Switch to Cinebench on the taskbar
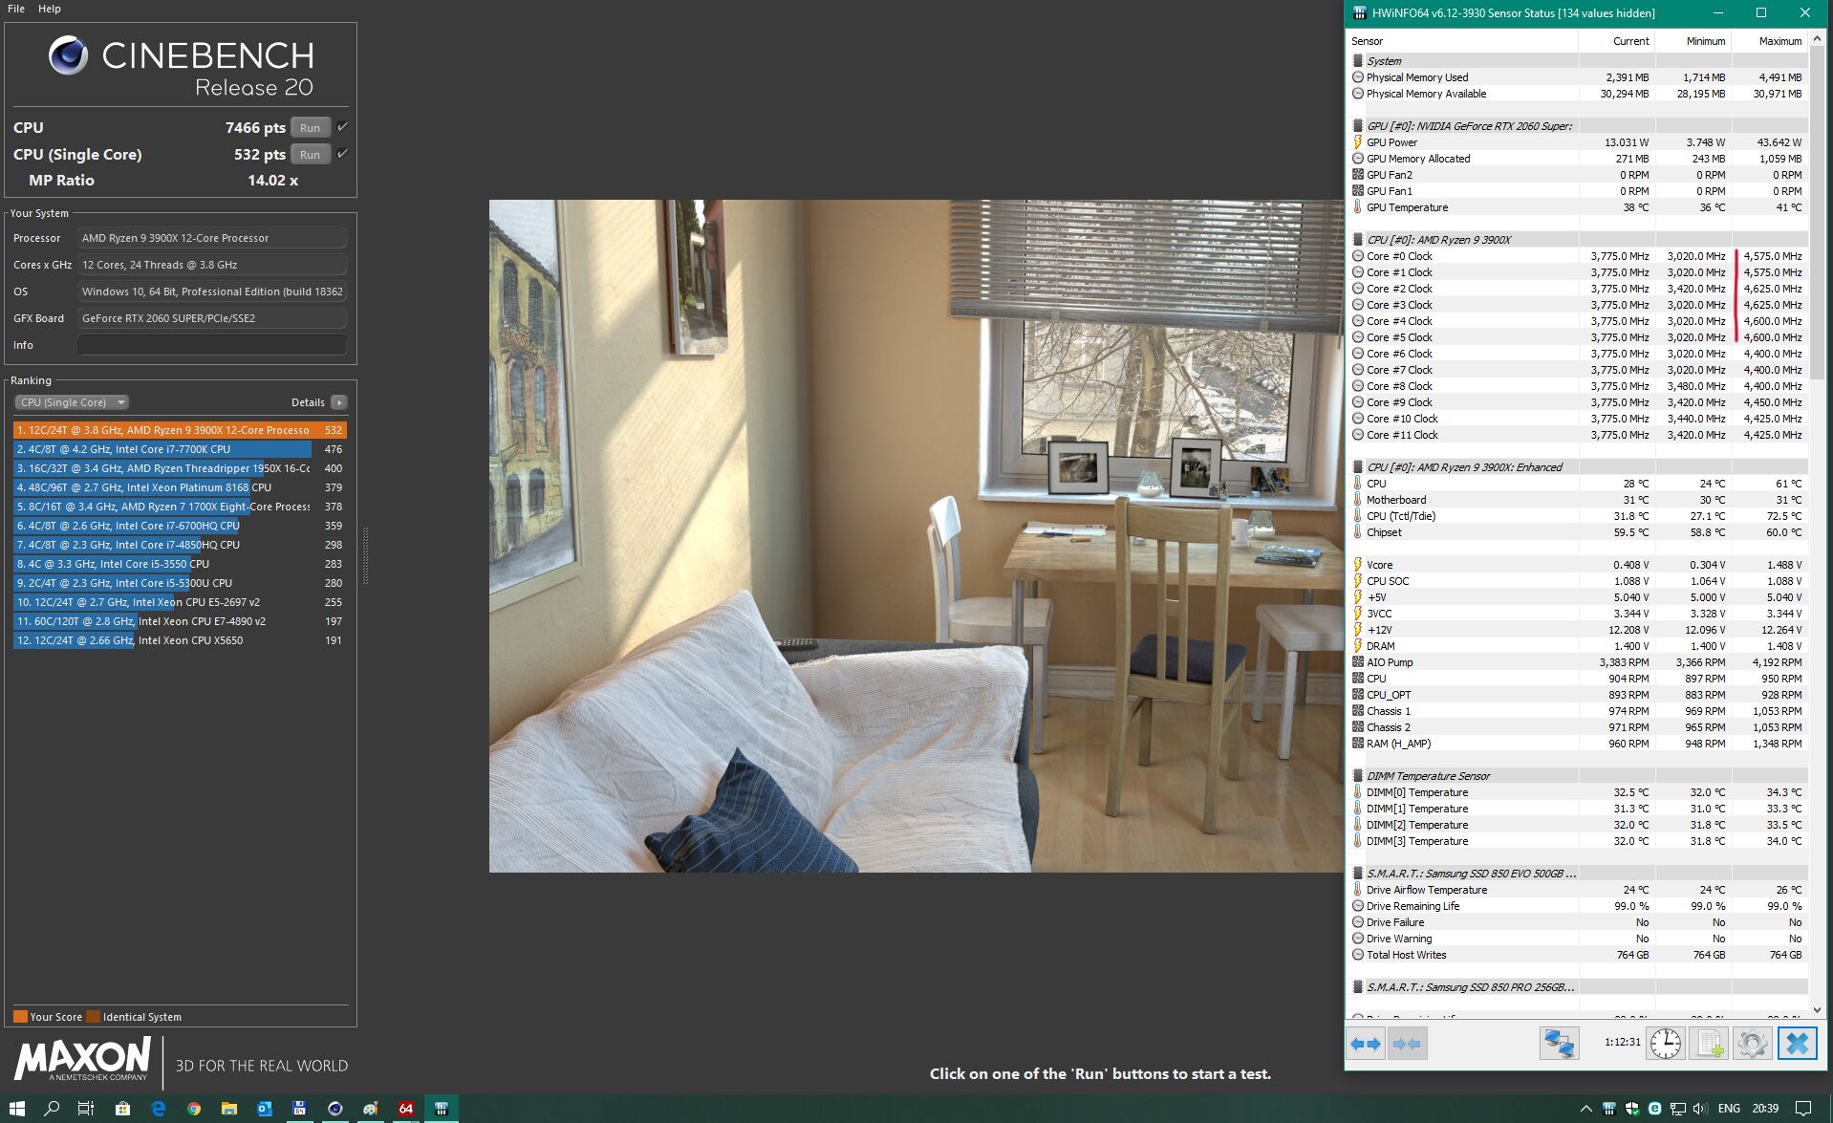 coord(335,1109)
